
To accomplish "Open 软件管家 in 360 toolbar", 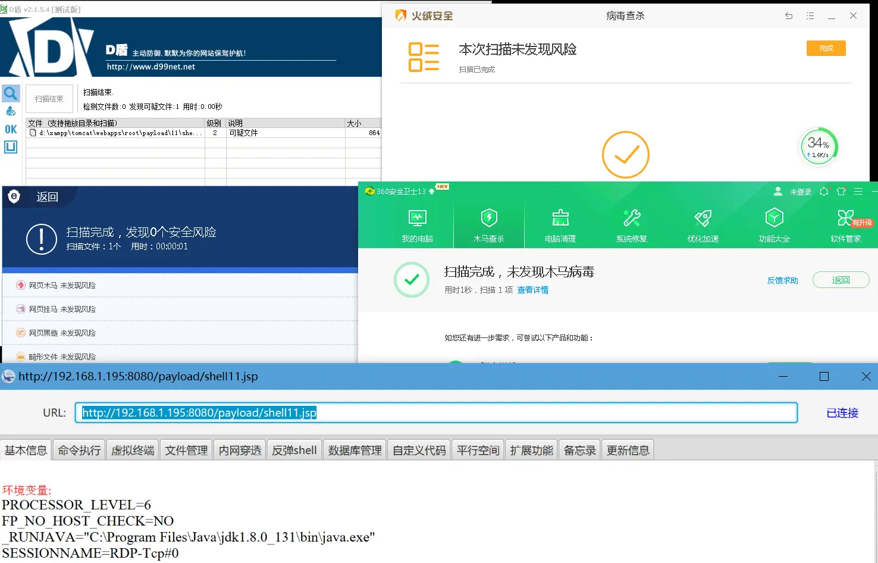I will [x=845, y=226].
